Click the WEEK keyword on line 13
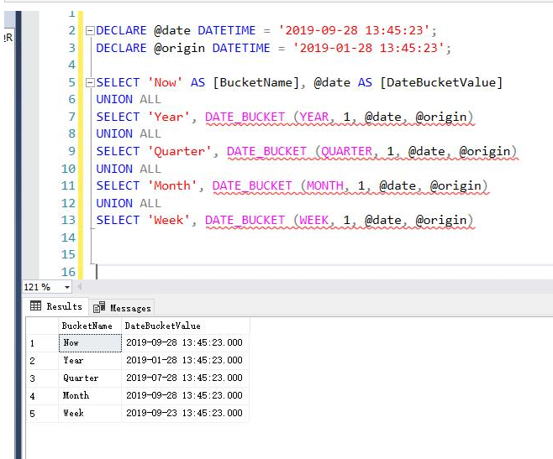Image resolution: width=553 pixels, height=459 pixels. point(313,220)
